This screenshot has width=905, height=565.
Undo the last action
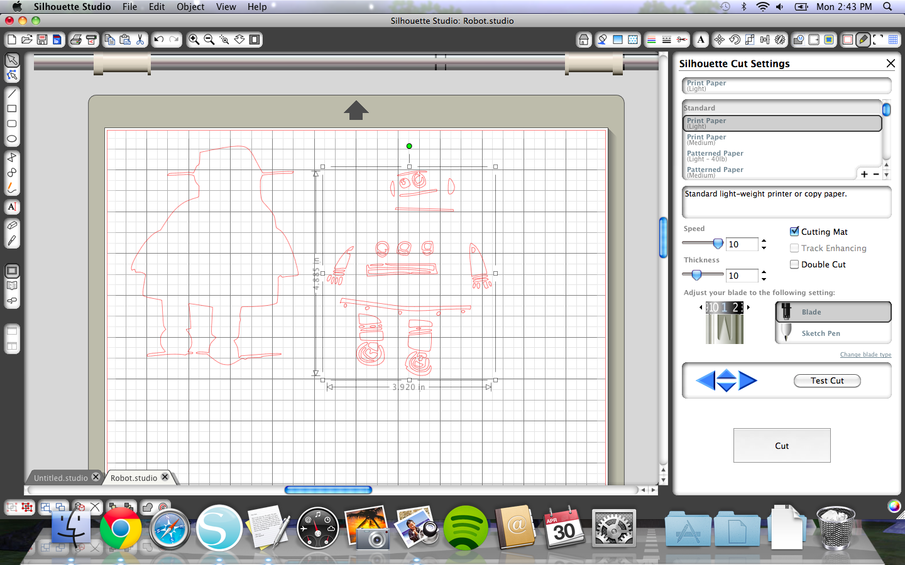pos(159,40)
